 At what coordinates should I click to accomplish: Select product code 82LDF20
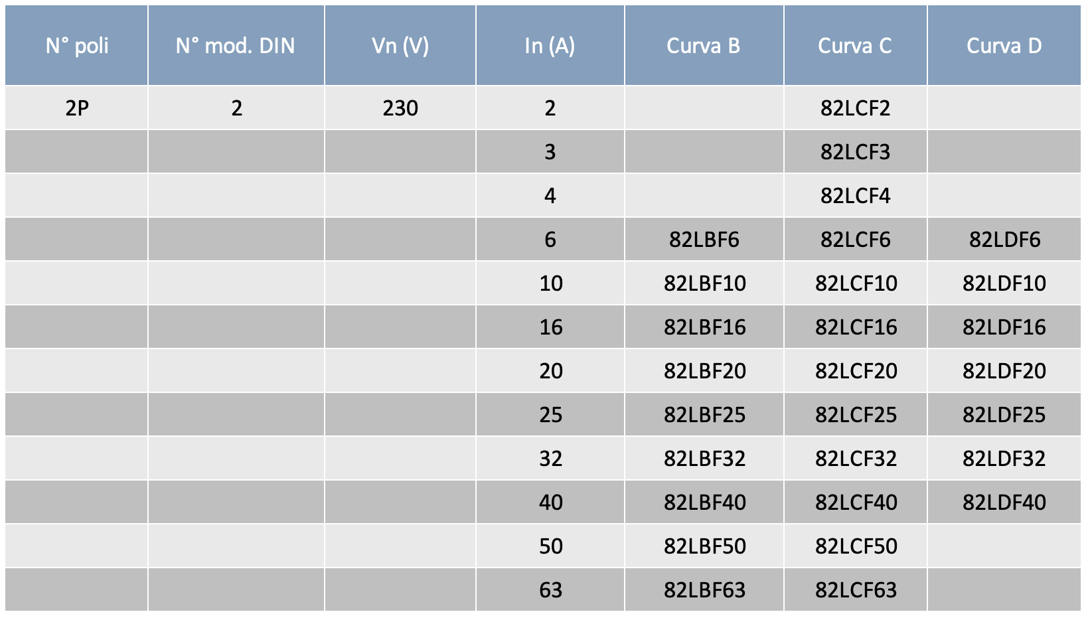coord(1004,370)
